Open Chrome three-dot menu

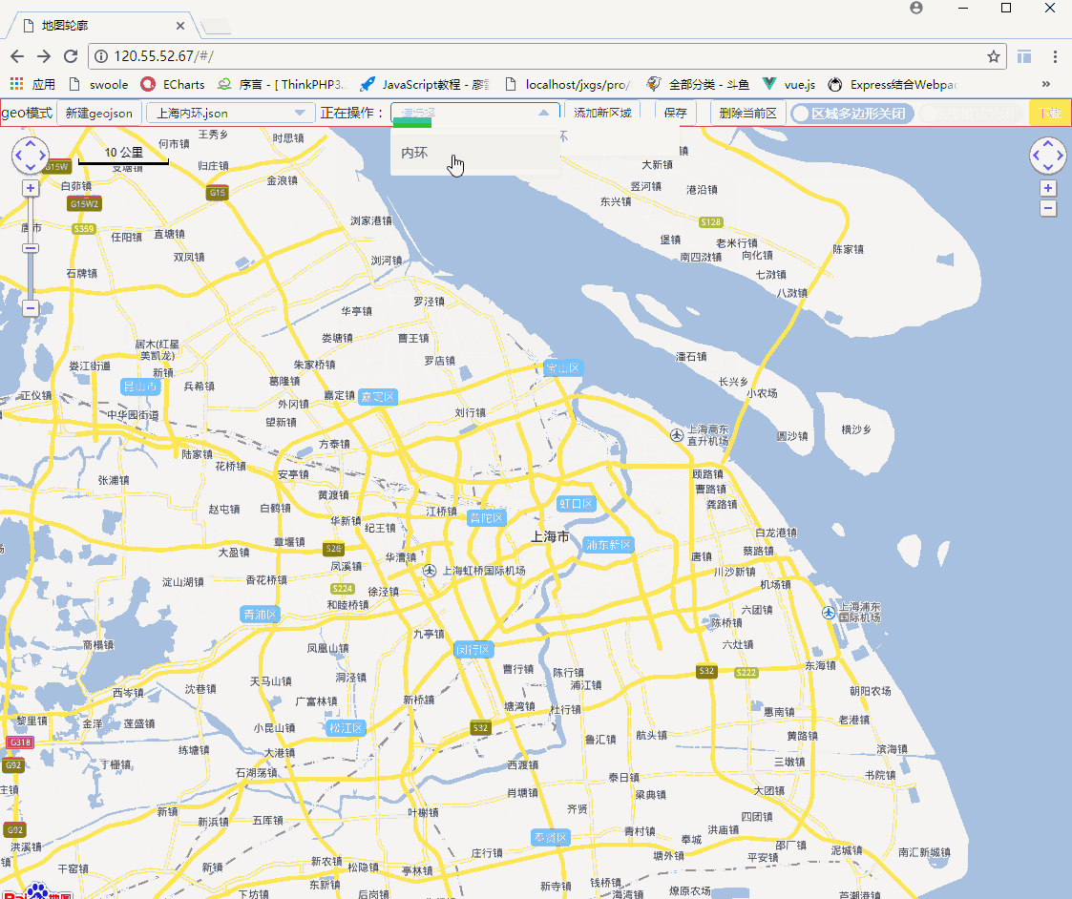tap(1055, 56)
